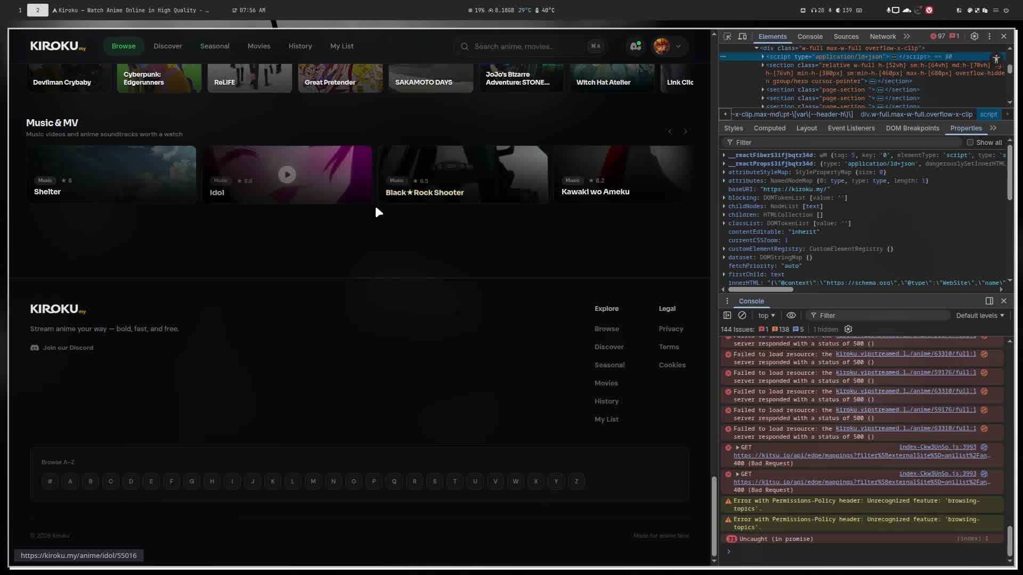This screenshot has width=1023, height=575.
Task: Expand the __reactFiber property
Action: pos(724,155)
